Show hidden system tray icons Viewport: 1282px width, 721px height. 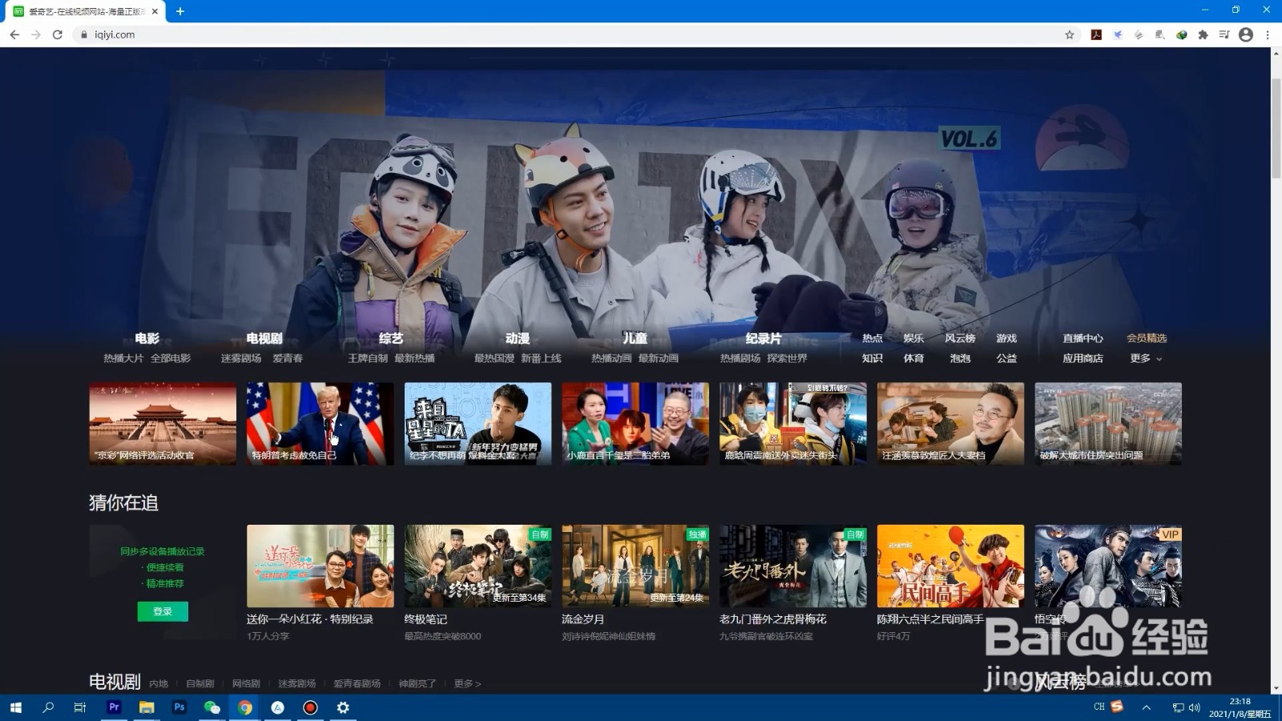[x=1147, y=707]
